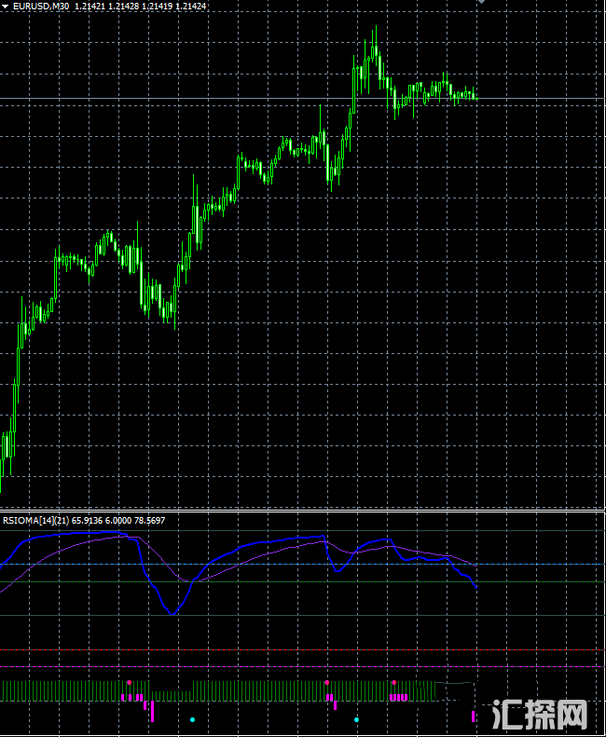606x737 pixels.
Task: Click the magenta bar at far right bottom
Action: click(474, 716)
